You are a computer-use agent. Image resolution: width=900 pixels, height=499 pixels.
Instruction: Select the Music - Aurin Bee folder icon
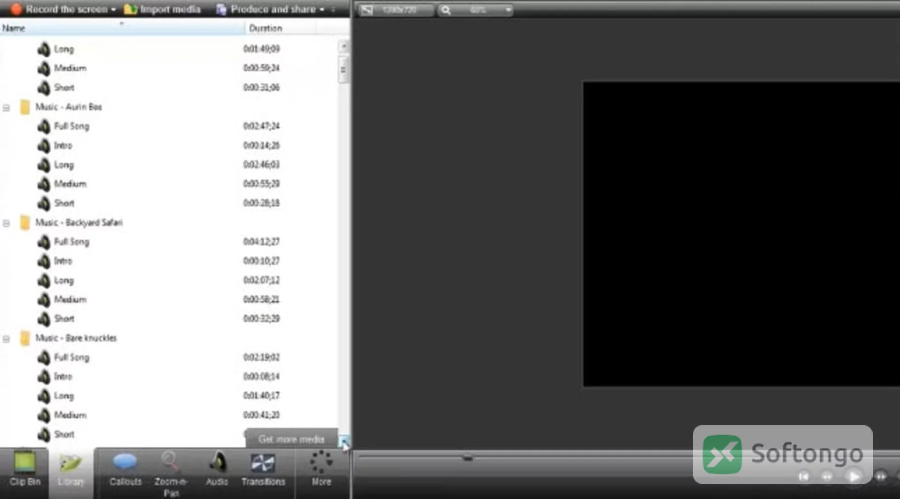[x=25, y=107]
